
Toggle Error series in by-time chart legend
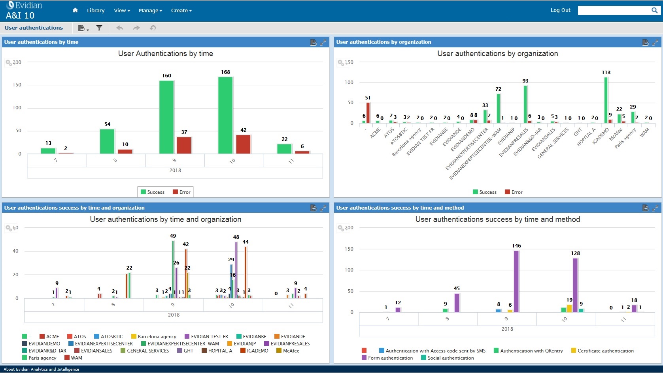(x=181, y=192)
